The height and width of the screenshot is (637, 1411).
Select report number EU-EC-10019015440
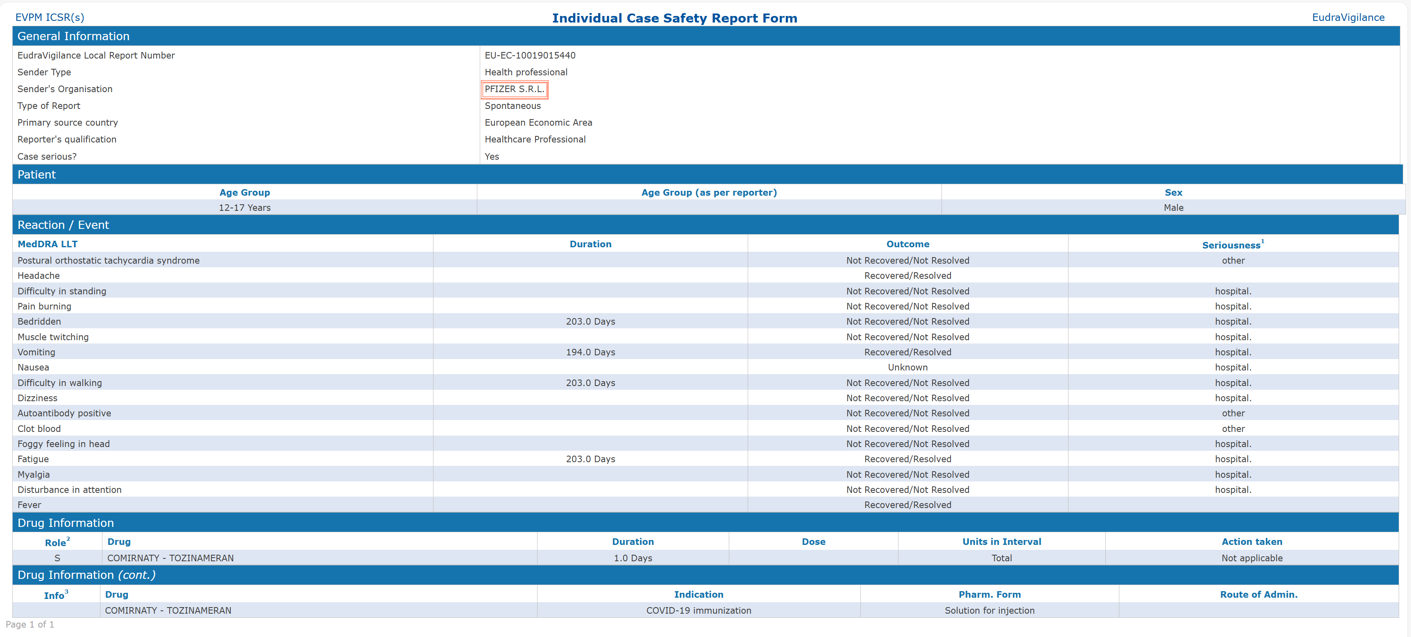click(x=530, y=55)
